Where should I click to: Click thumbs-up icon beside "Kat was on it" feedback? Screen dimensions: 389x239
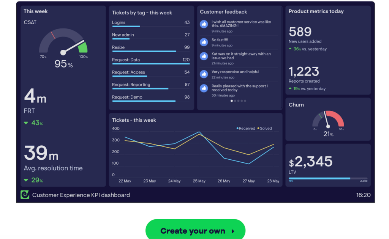(204, 57)
